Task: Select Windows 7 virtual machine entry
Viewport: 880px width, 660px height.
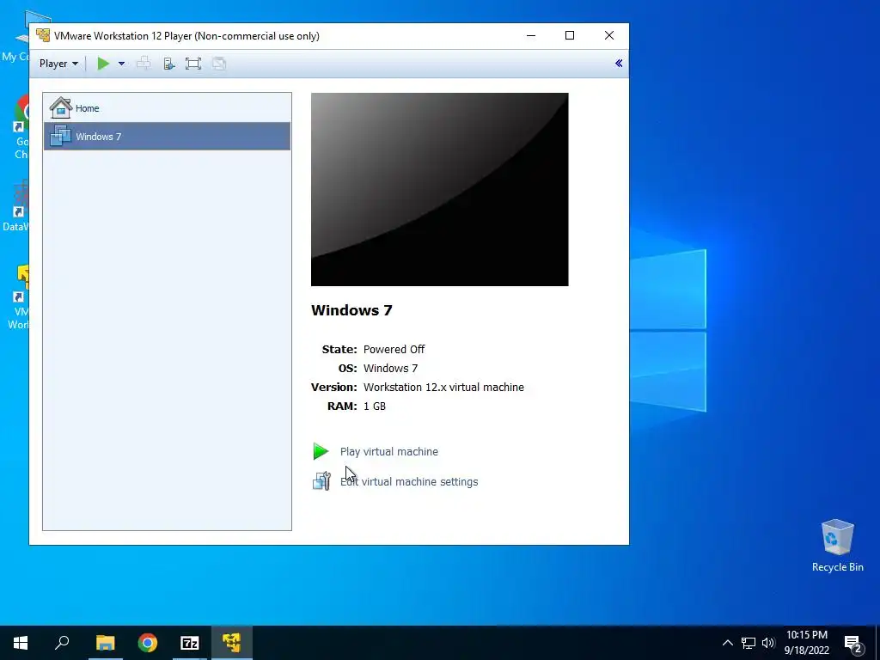Action: [x=167, y=137]
